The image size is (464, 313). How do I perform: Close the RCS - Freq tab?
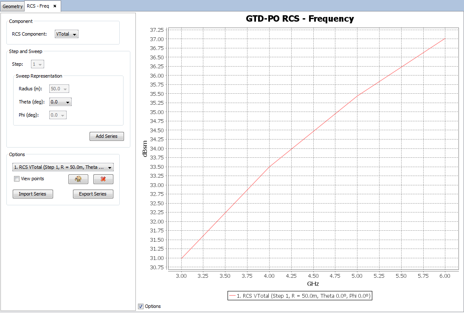click(x=55, y=6)
